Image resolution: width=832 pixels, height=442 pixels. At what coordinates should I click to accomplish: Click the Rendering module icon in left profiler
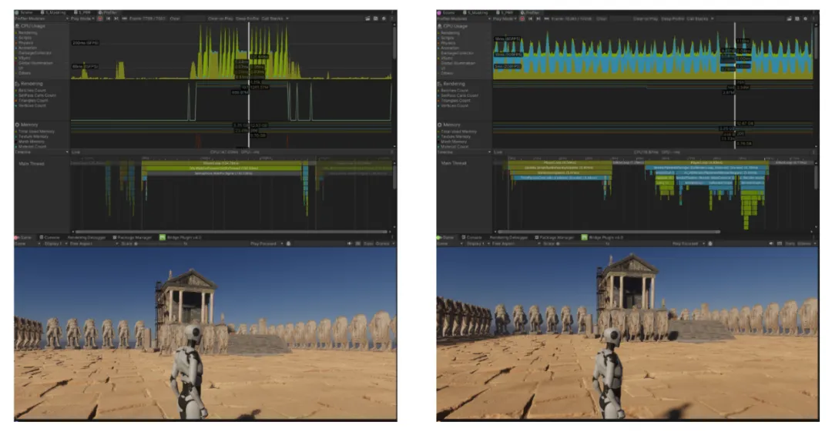(x=17, y=83)
